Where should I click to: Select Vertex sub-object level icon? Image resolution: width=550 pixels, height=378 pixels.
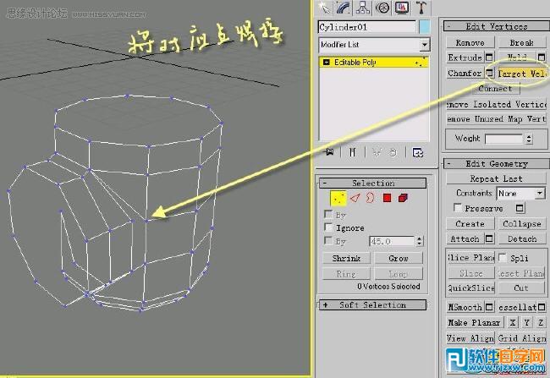point(338,199)
